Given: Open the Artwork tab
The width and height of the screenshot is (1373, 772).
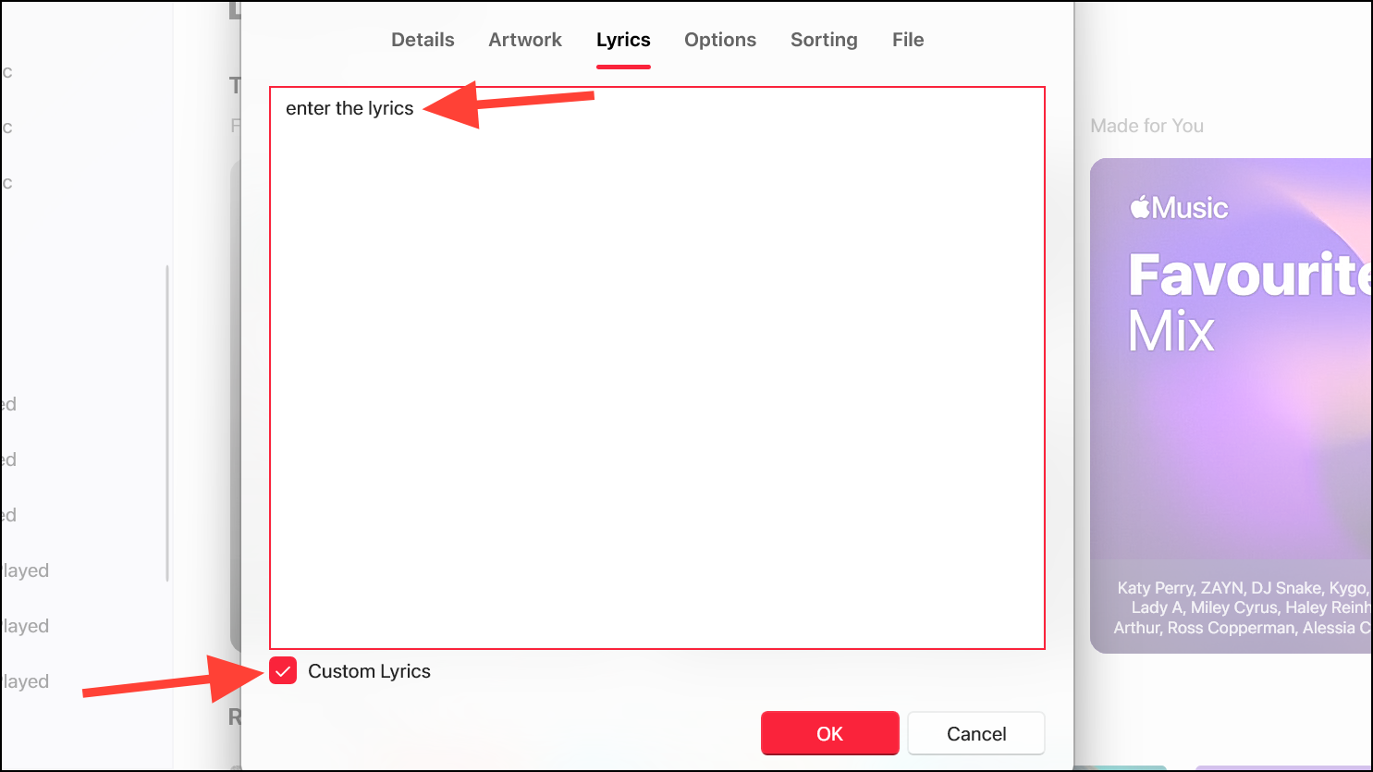Looking at the screenshot, I should (x=525, y=40).
